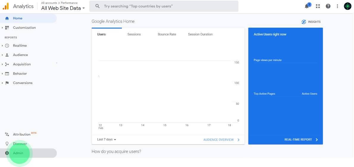Open the three-dot more options menu
This screenshot has width=354, height=167.
click(x=337, y=6)
